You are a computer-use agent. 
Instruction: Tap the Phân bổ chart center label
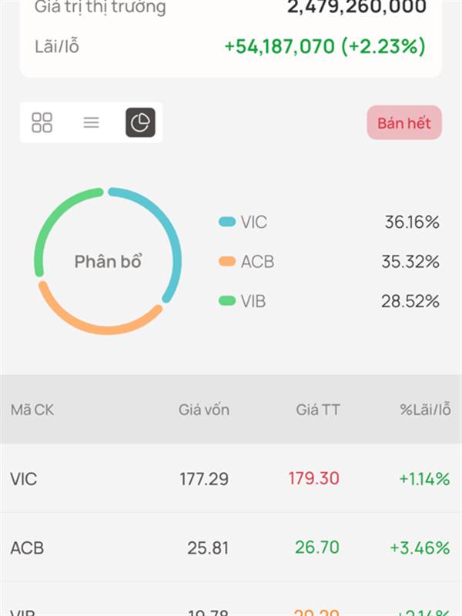coord(108,261)
